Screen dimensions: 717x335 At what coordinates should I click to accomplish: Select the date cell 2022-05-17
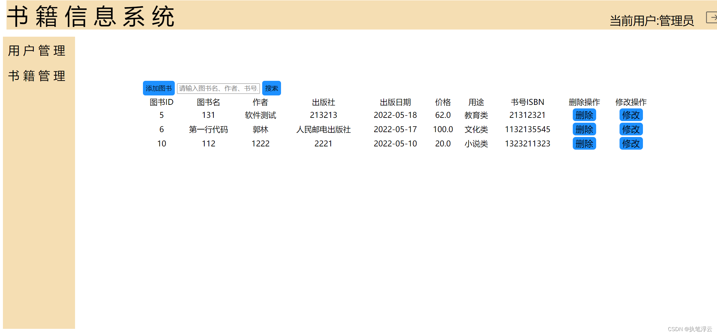[x=395, y=130]
